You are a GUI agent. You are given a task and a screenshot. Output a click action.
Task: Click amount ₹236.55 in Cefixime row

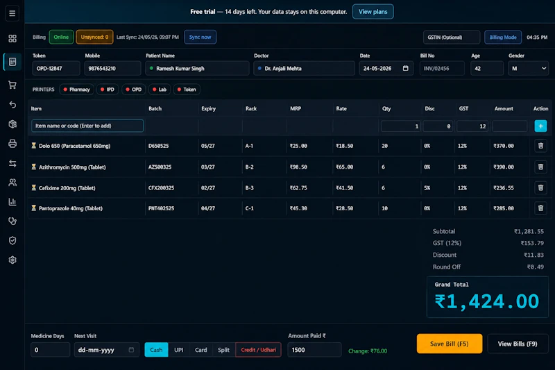[x=504, y=187]
